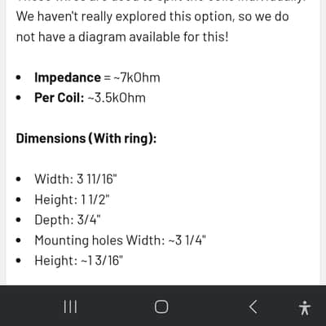The image size is (326, 326).
Task: Click the ~3.5kOhm per coil value
Action: click(x=117, y=98)
